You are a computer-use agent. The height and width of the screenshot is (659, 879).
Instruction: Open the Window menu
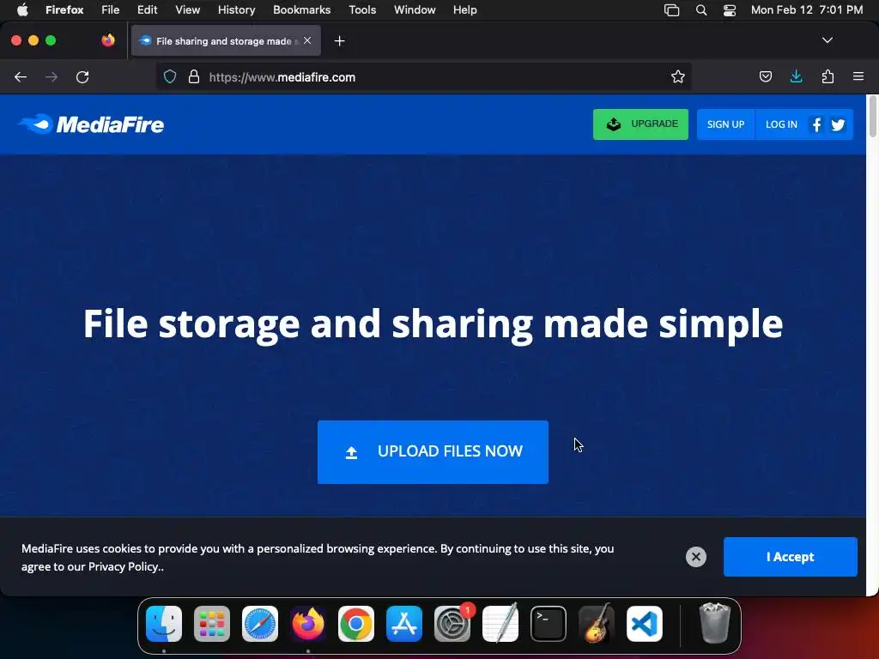point(415,9)
